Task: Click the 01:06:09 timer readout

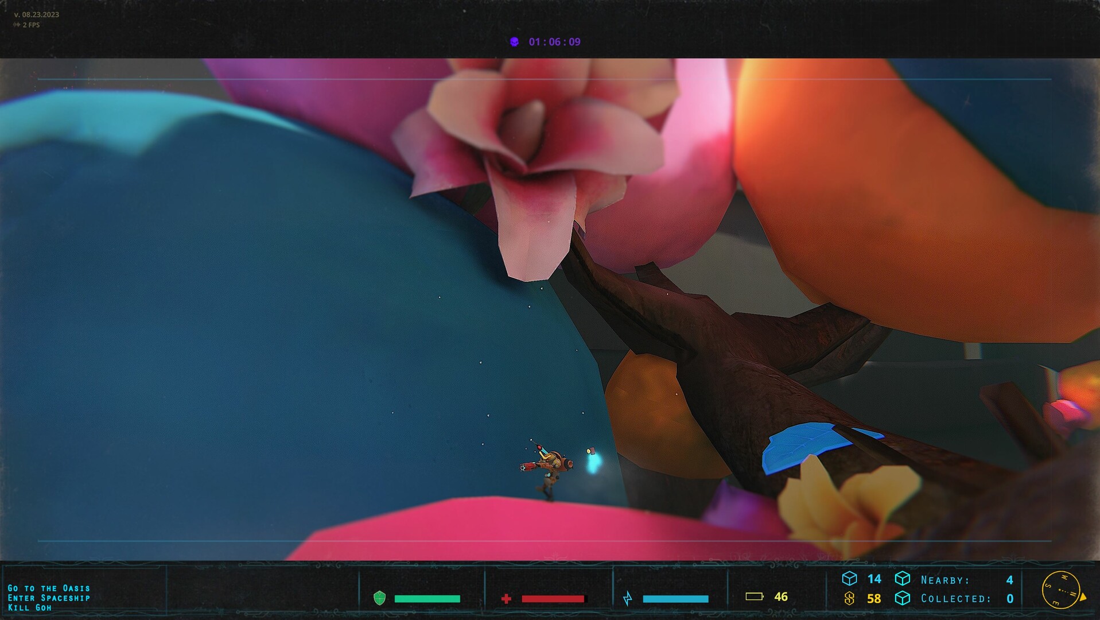Action: (x=554, y=42)
